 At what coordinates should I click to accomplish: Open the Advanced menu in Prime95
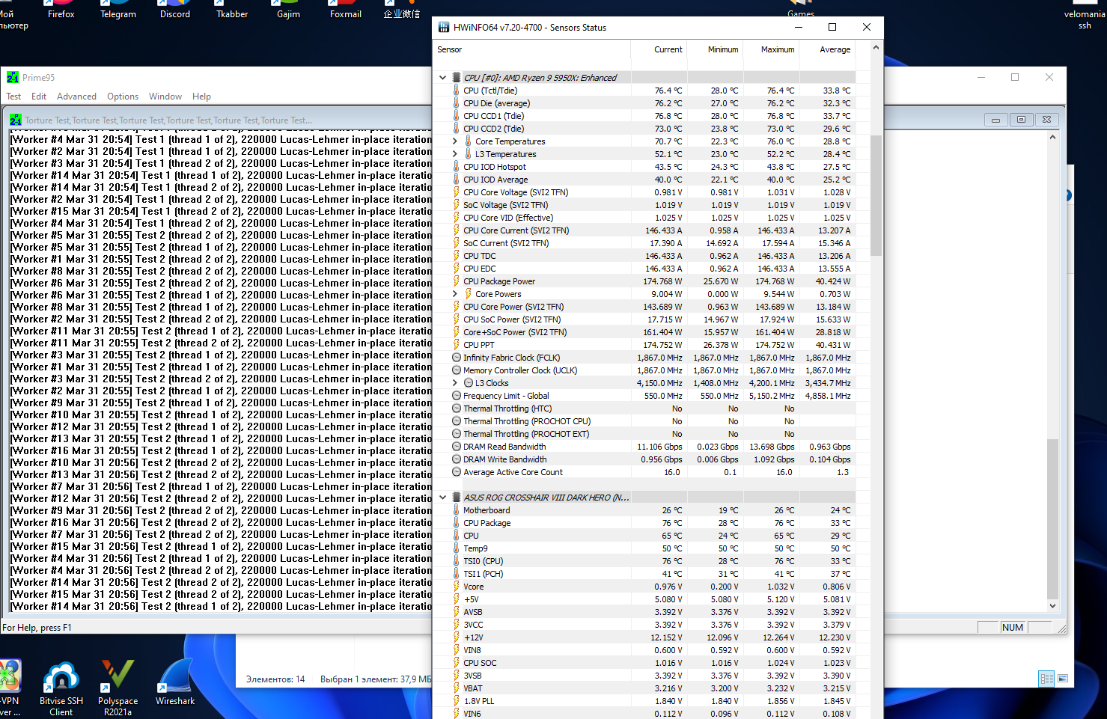click(x=76, y=97)
